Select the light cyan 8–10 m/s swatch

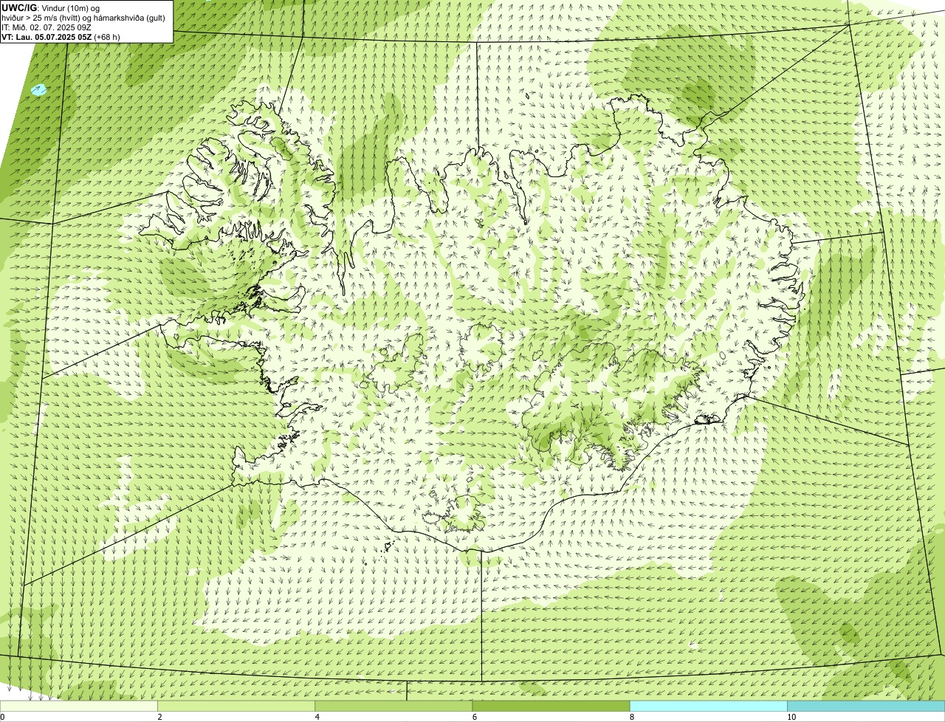[x=708, y=706]
